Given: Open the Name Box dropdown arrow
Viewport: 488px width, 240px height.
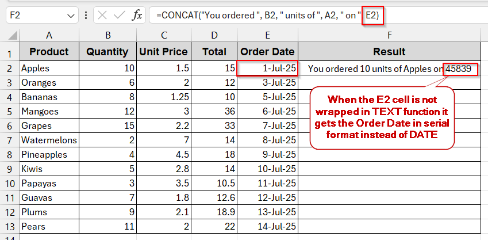Looking at the screenshot, I should (x=71, y=16).
